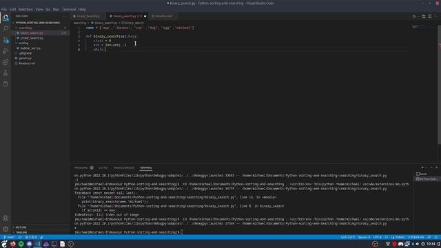Viewport: 441px width, 248px height.
Task: Click 'searching' breadcrumb segment
Action: (x=80, y=23)
